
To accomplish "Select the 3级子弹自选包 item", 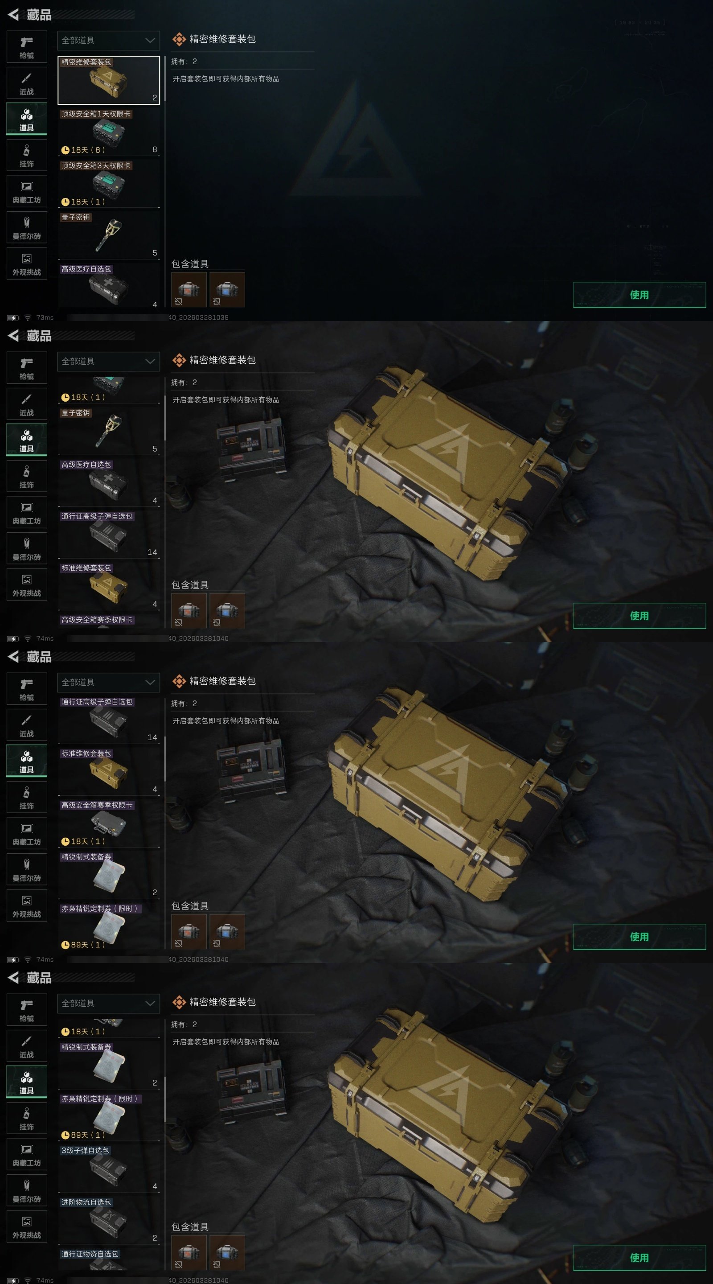I will (109, 1169).
